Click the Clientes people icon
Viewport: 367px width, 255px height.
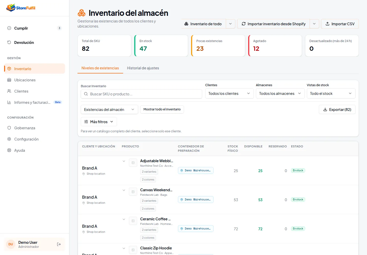point(9,91)
